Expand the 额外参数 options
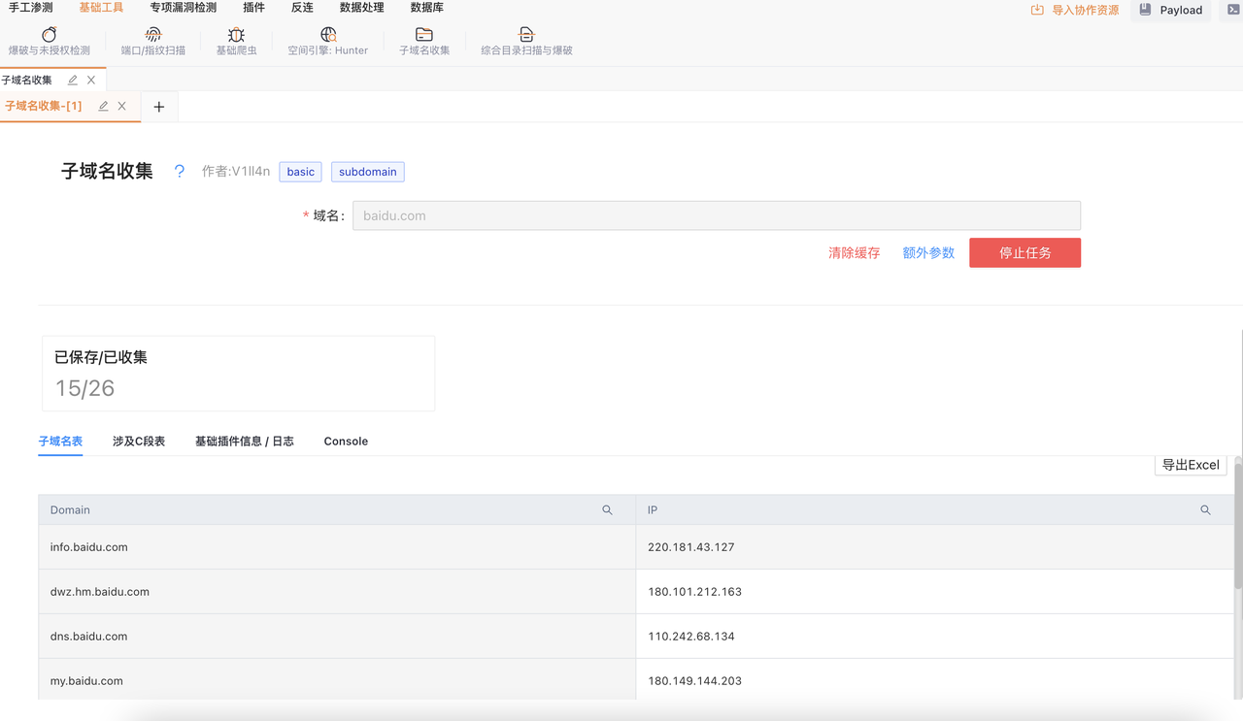The width and height of the screenshot is (1243, 721). point(928,253)
